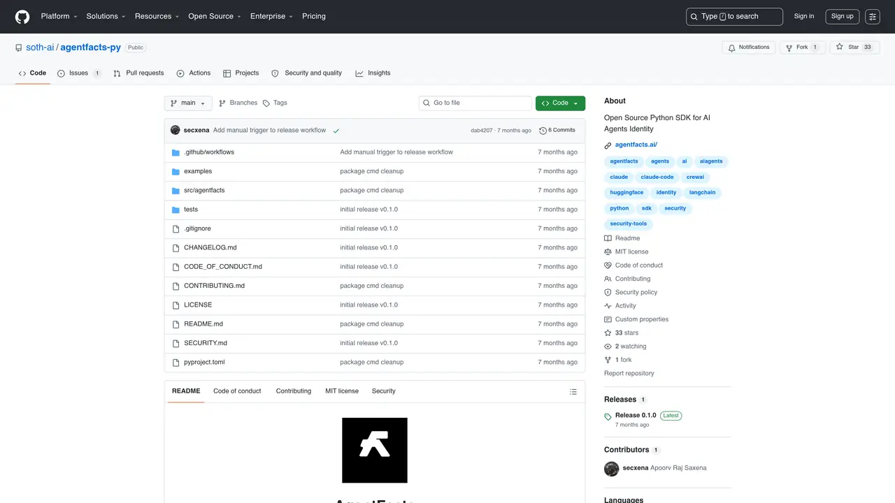Click the green commit status checkmark

336,131
